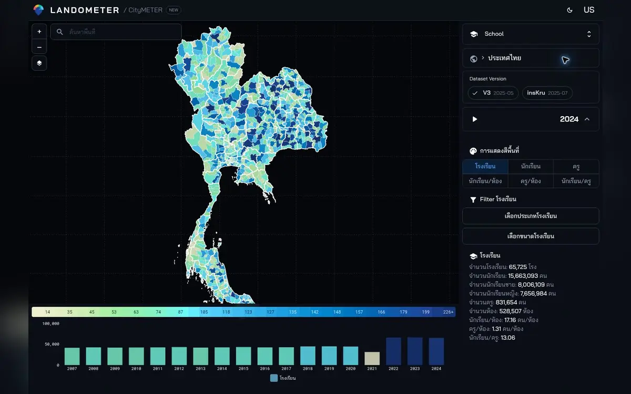
Task: Click the 2021 bar in chart
Action: pyautogui.click(x=372, y=358)
